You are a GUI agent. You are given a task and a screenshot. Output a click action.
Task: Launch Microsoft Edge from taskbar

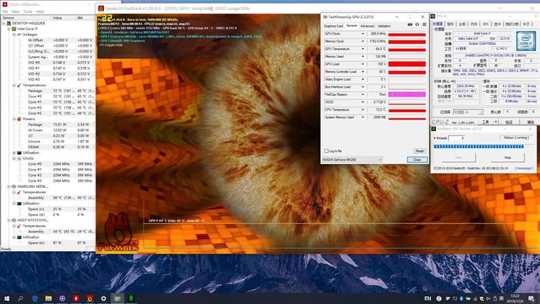tap(35, 299)
